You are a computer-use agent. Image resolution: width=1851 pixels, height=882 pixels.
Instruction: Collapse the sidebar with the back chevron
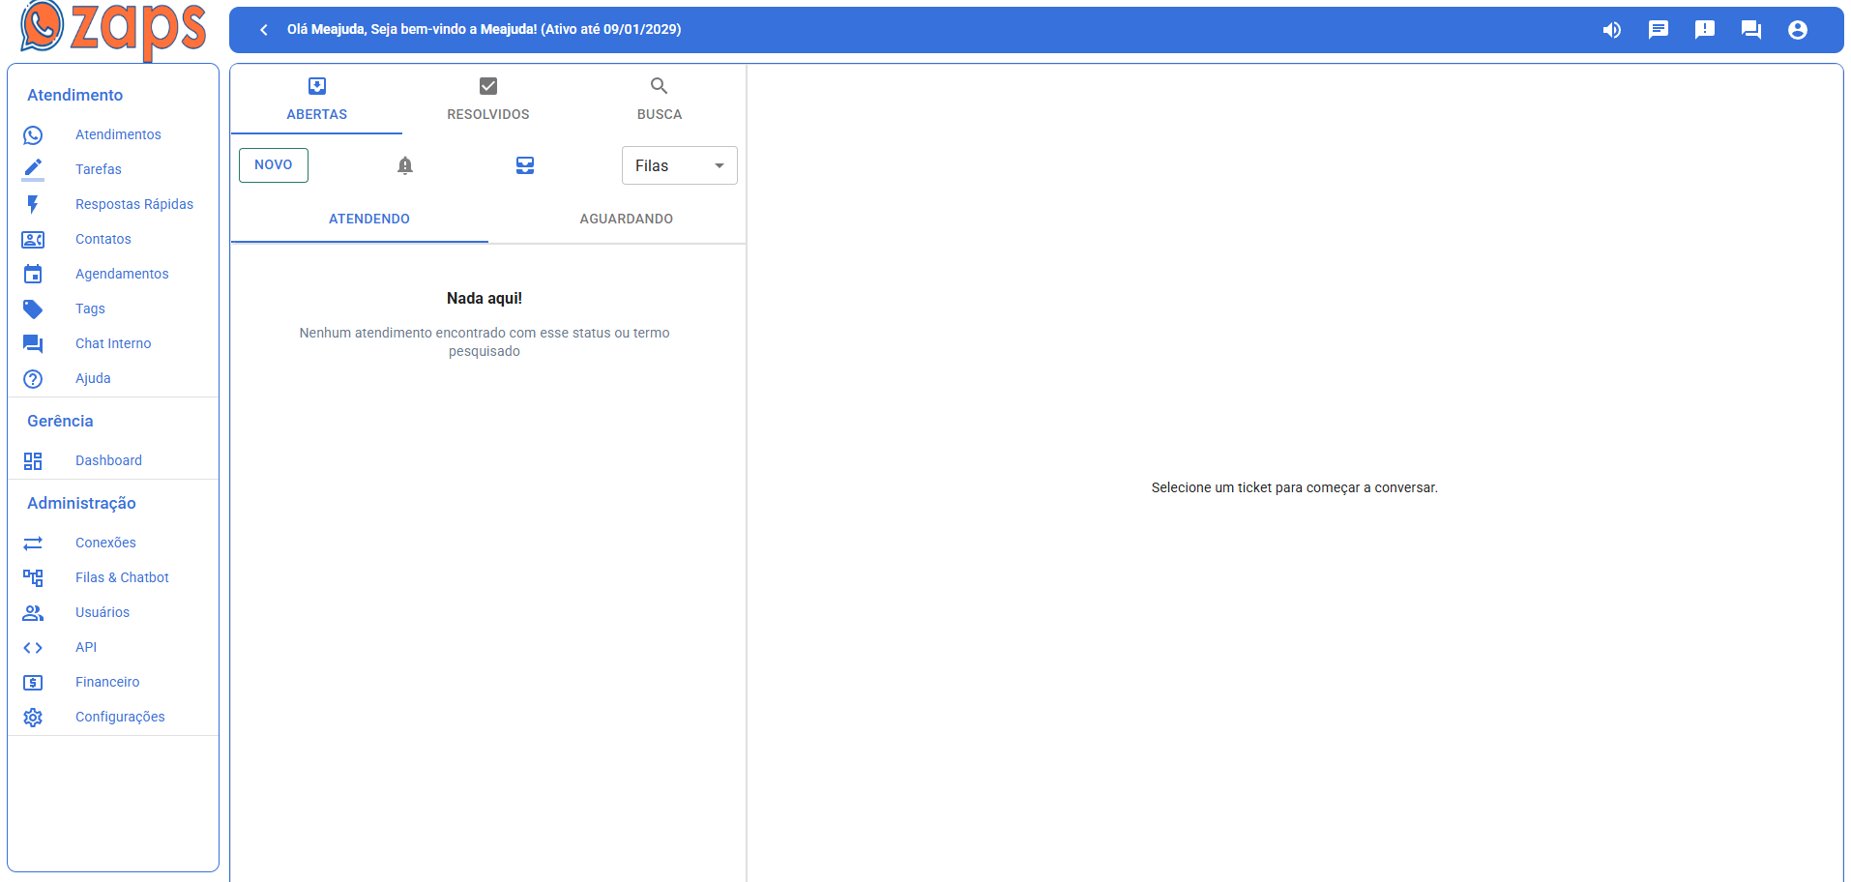pos(263,30)
